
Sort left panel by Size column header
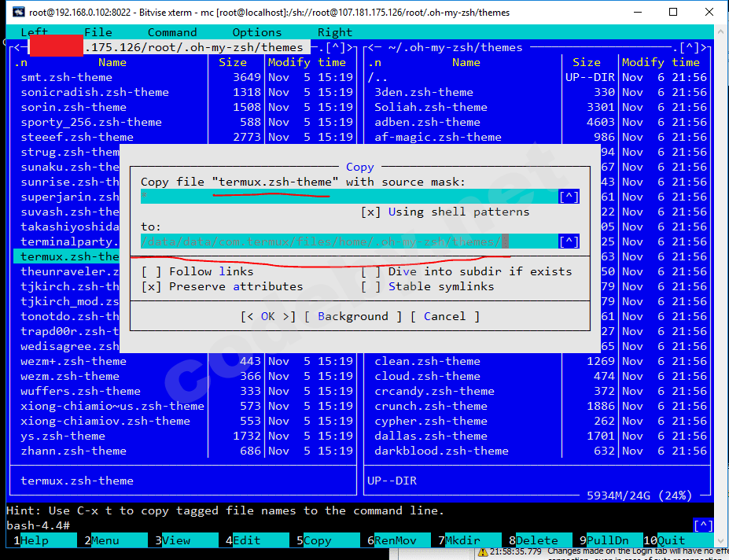click(x=233, y=62)
